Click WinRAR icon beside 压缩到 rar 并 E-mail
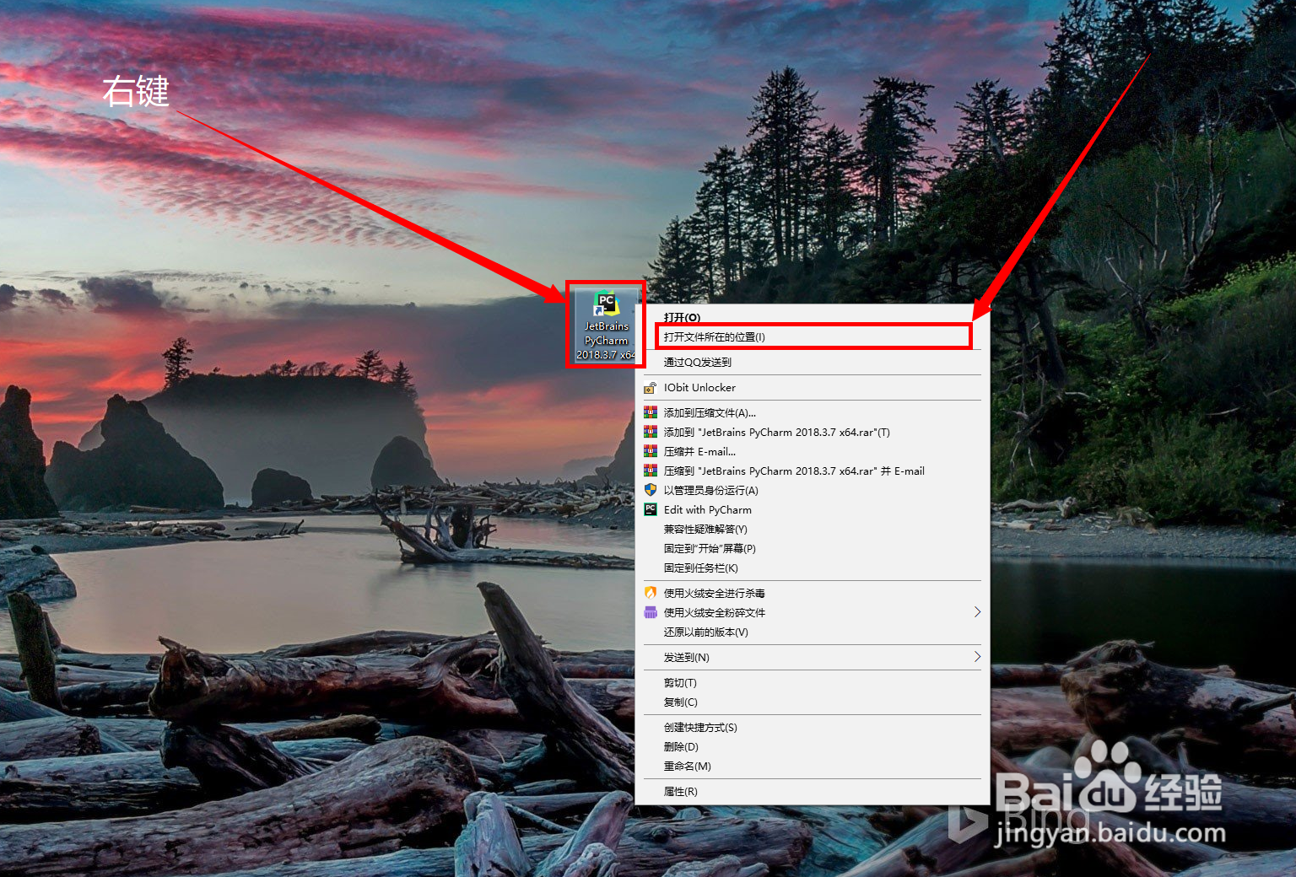The height and width of the screenshot is (877, 1296). (x=650, y=471)
